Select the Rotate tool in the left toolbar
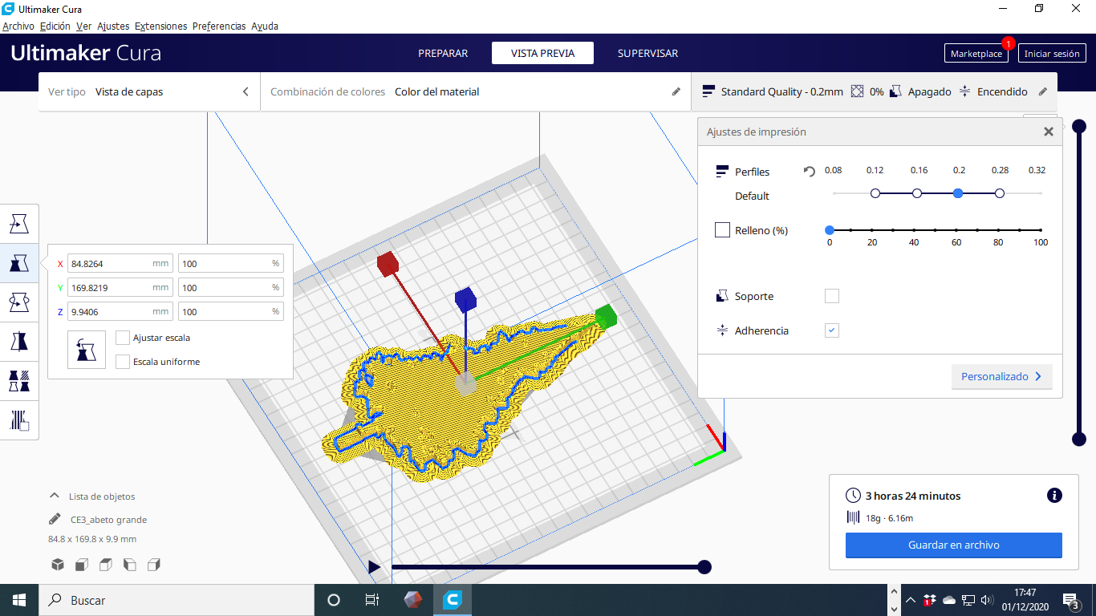This screenshot has width=1096, height=616. pyautogui.click(x=19, y=302)
